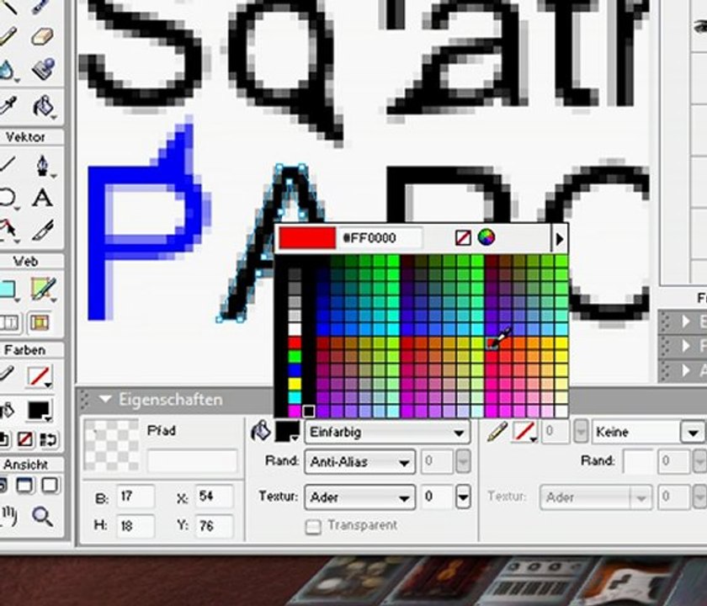Open the fill Textur Ader dropdown
This screenshot has width=707, height=606.
[x=360, y=497]
